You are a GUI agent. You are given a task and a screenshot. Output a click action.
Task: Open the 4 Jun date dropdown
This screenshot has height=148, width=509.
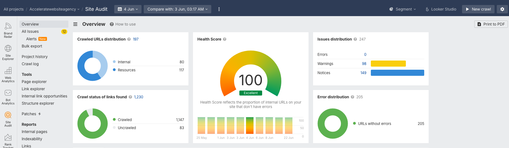click(x=128, y=9)
